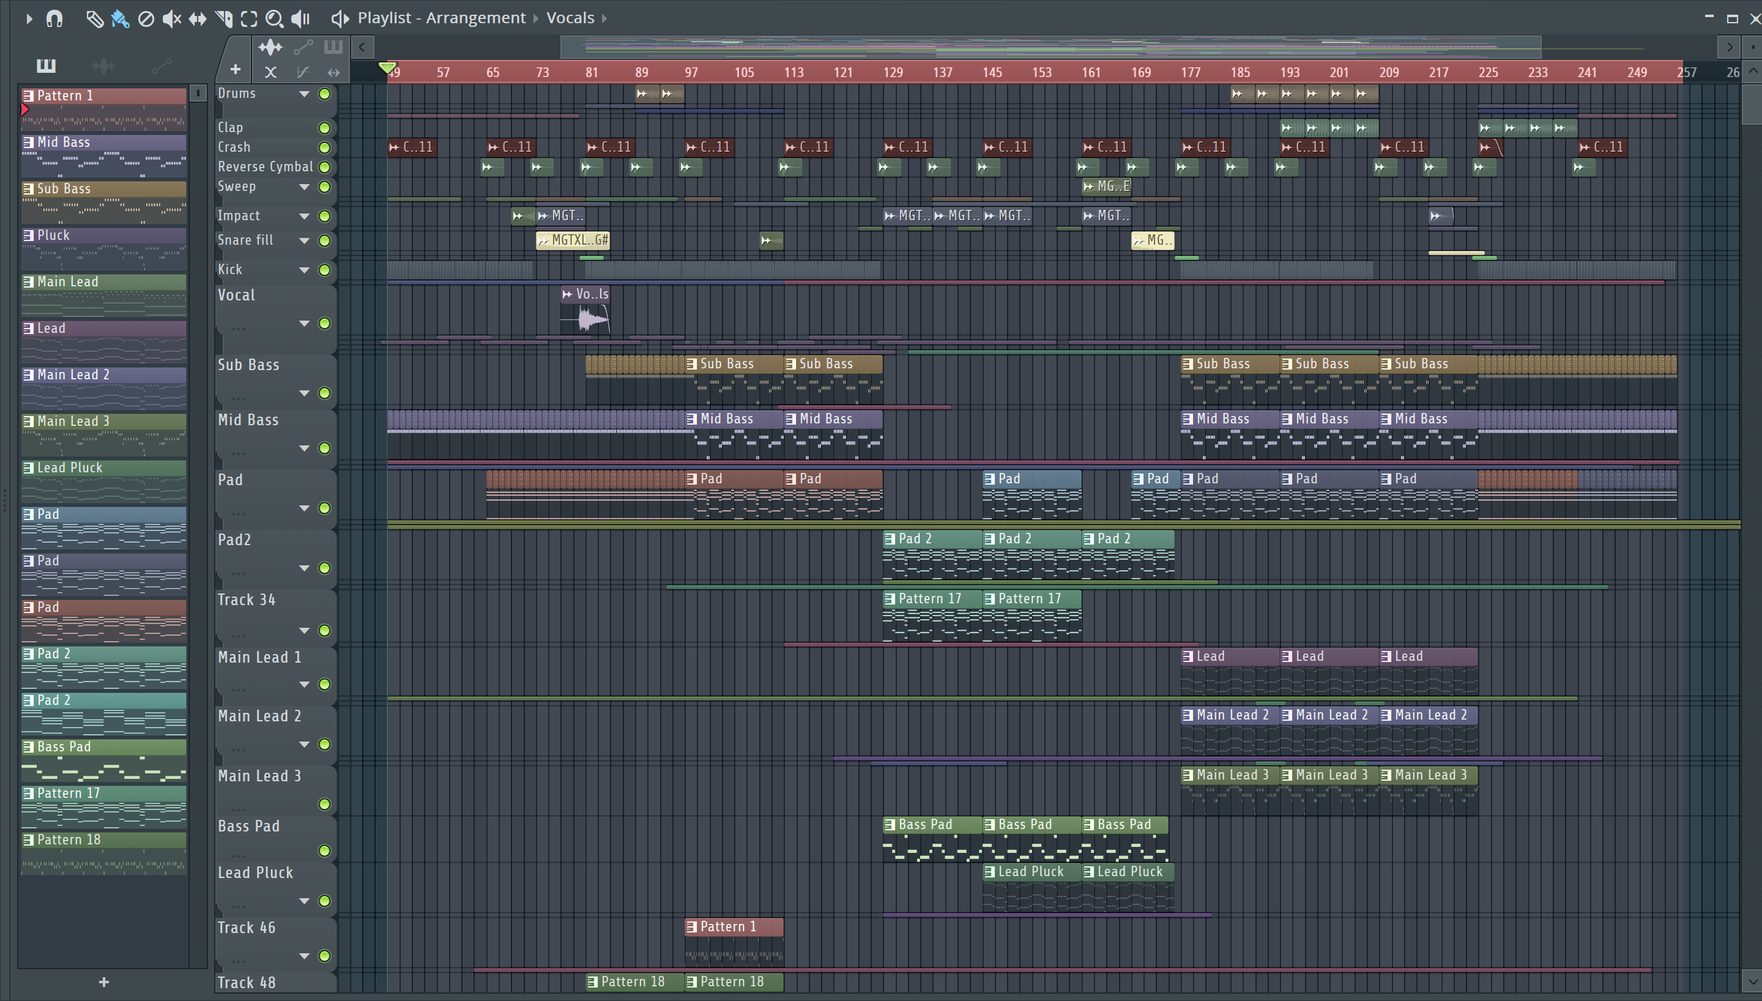The height and width of the screenshot is (1001, 1762).
Task: Mute the Drums track
Action: pos(324,94)
